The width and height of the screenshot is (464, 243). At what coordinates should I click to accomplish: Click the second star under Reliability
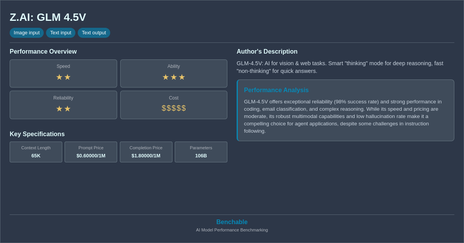(x=68, y=109)
